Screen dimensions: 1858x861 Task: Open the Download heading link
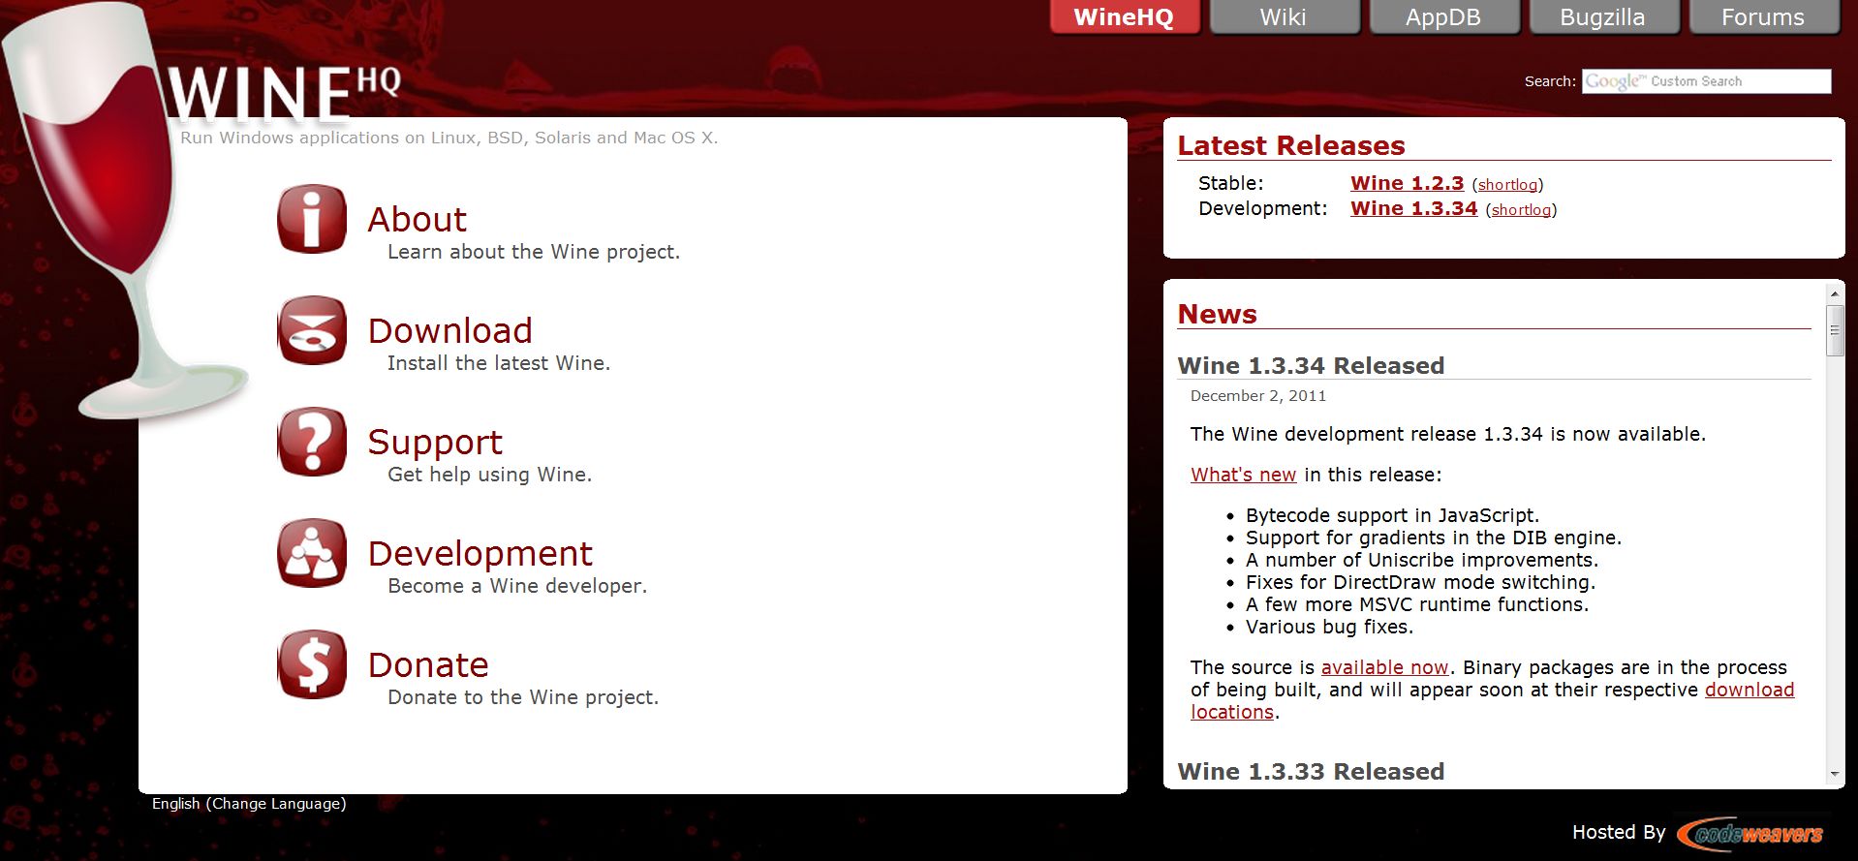pos(450,331)
